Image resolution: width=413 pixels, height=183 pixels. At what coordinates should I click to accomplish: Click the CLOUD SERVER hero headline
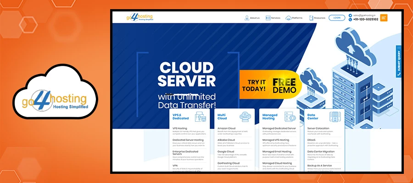(x=187, y=74)
